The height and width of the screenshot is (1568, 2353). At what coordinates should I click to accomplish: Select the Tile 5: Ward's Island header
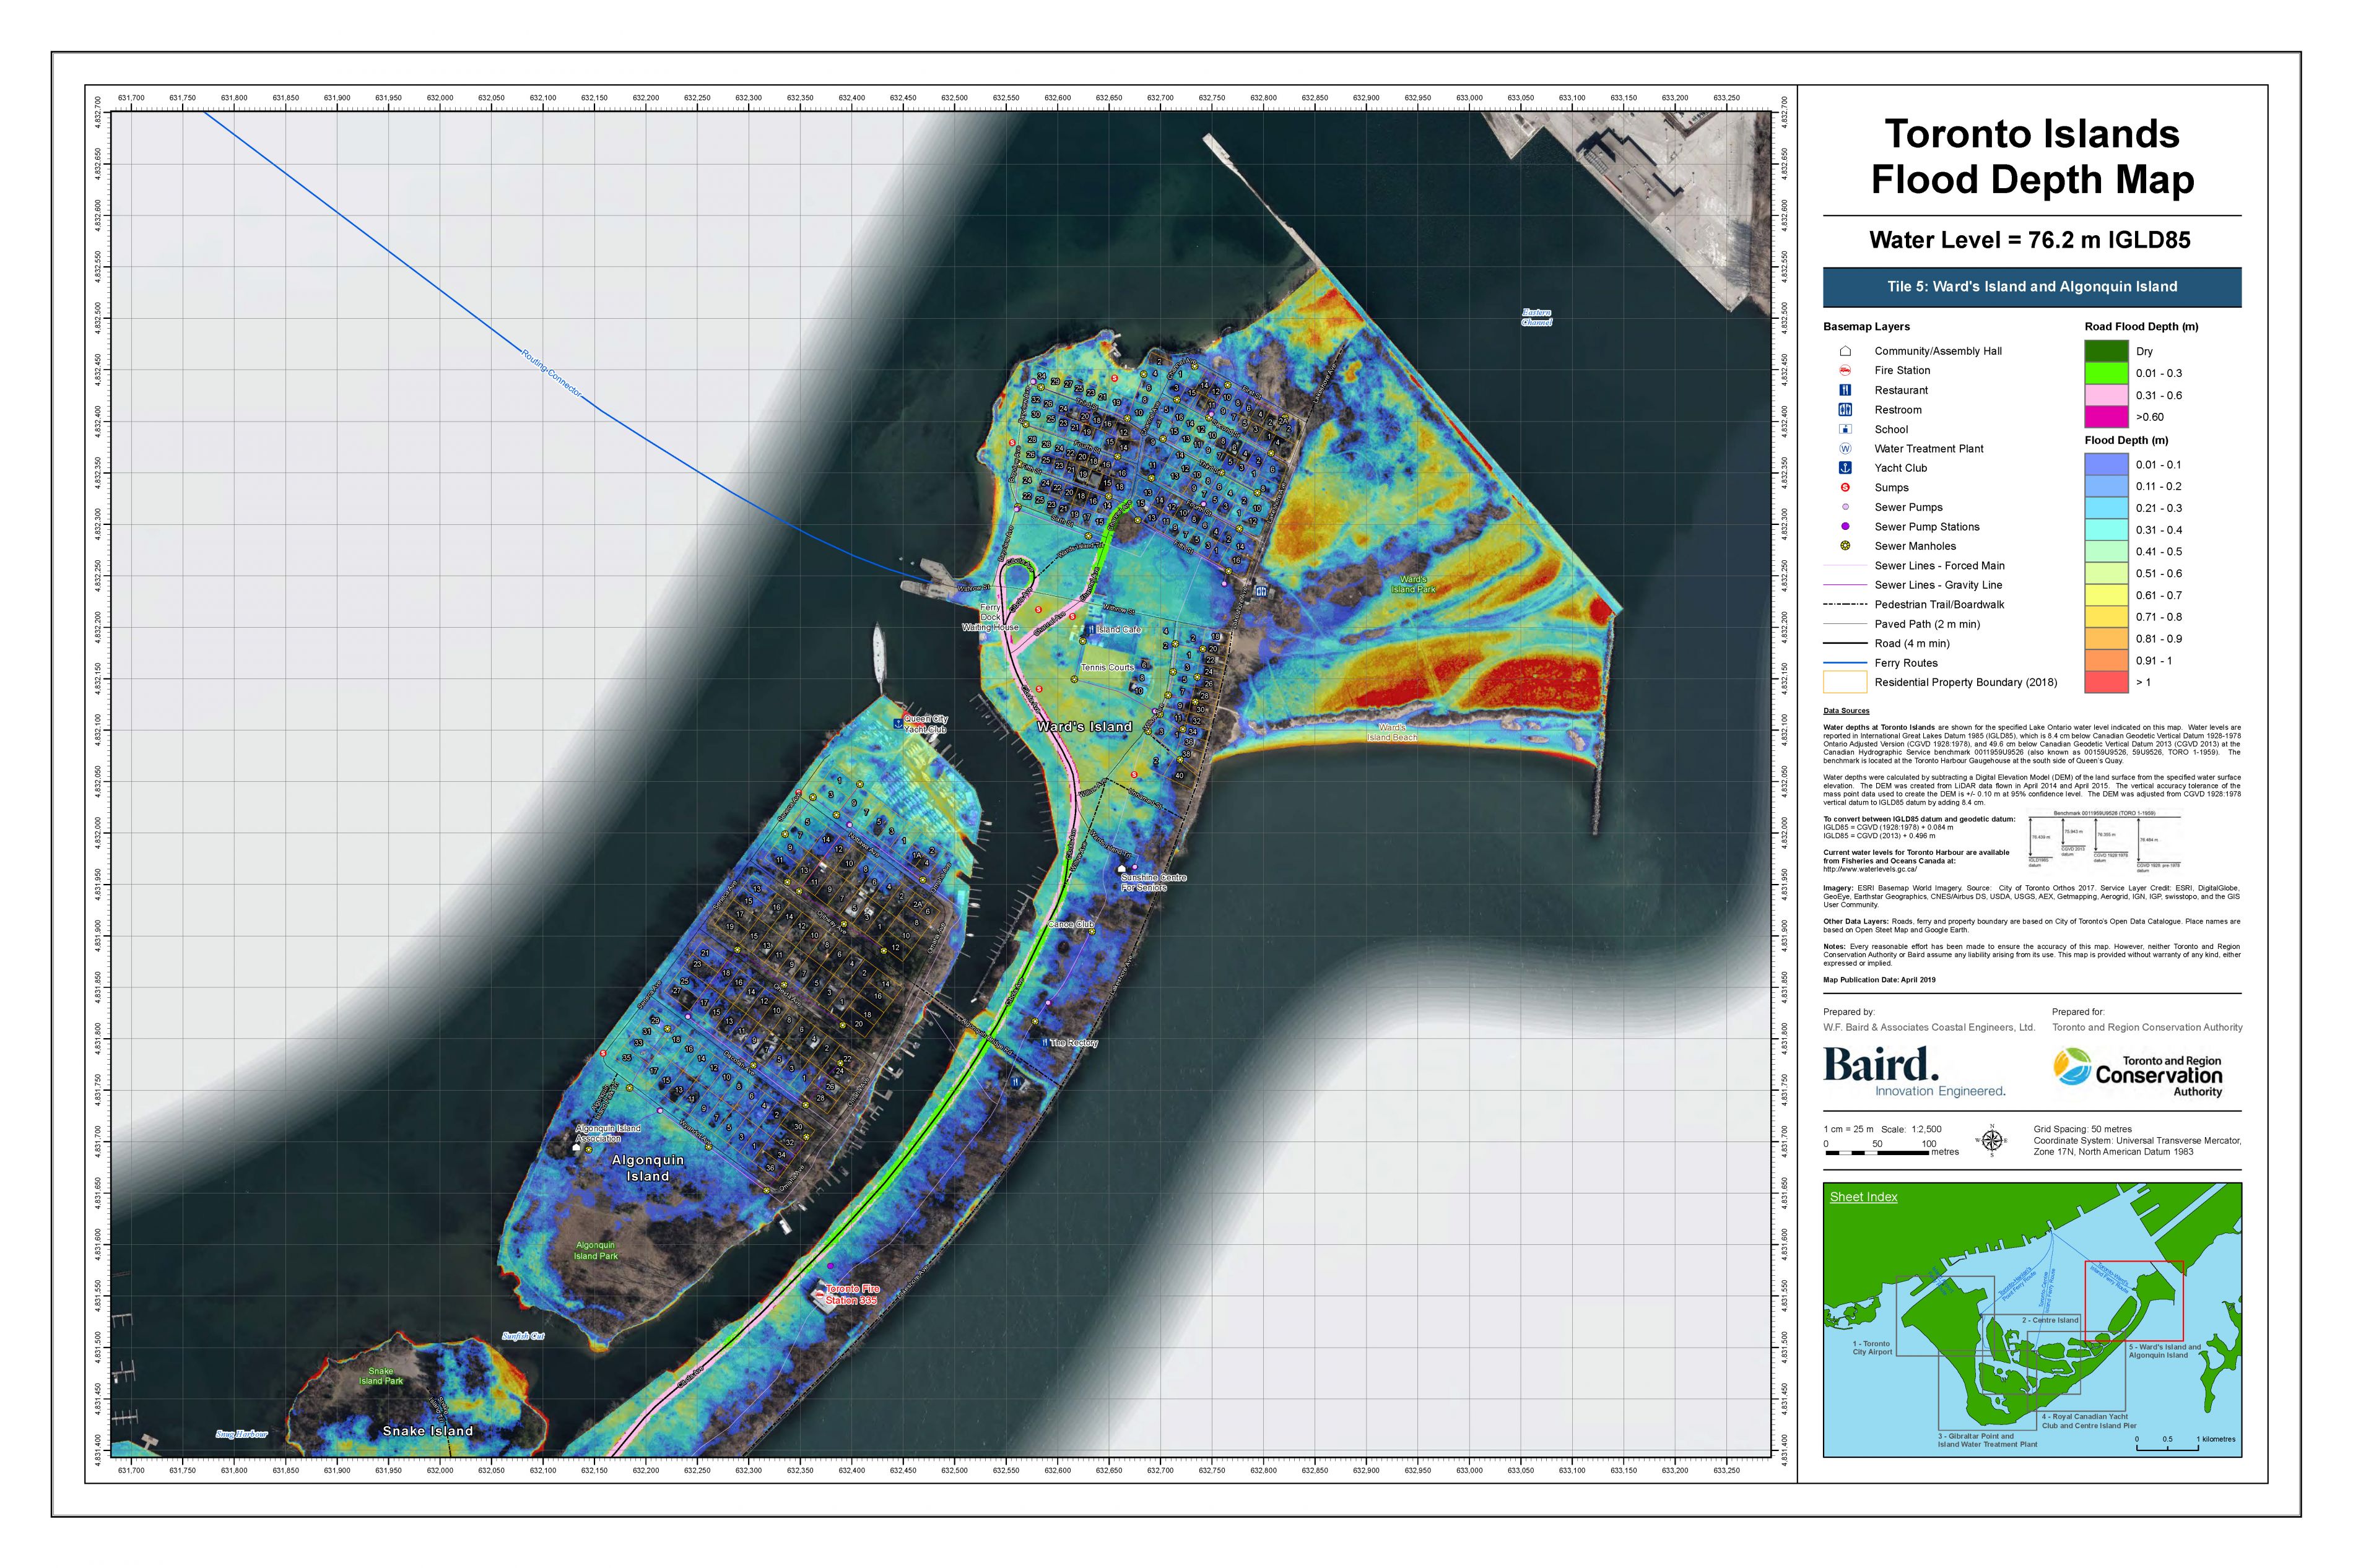click(2032, 287)
